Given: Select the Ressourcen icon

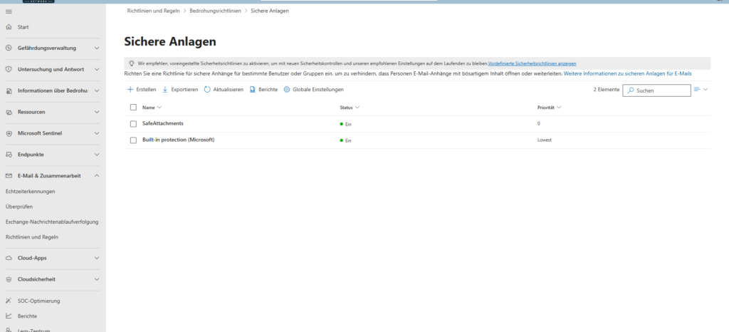Looking at the screenshot, I should 9,112.
